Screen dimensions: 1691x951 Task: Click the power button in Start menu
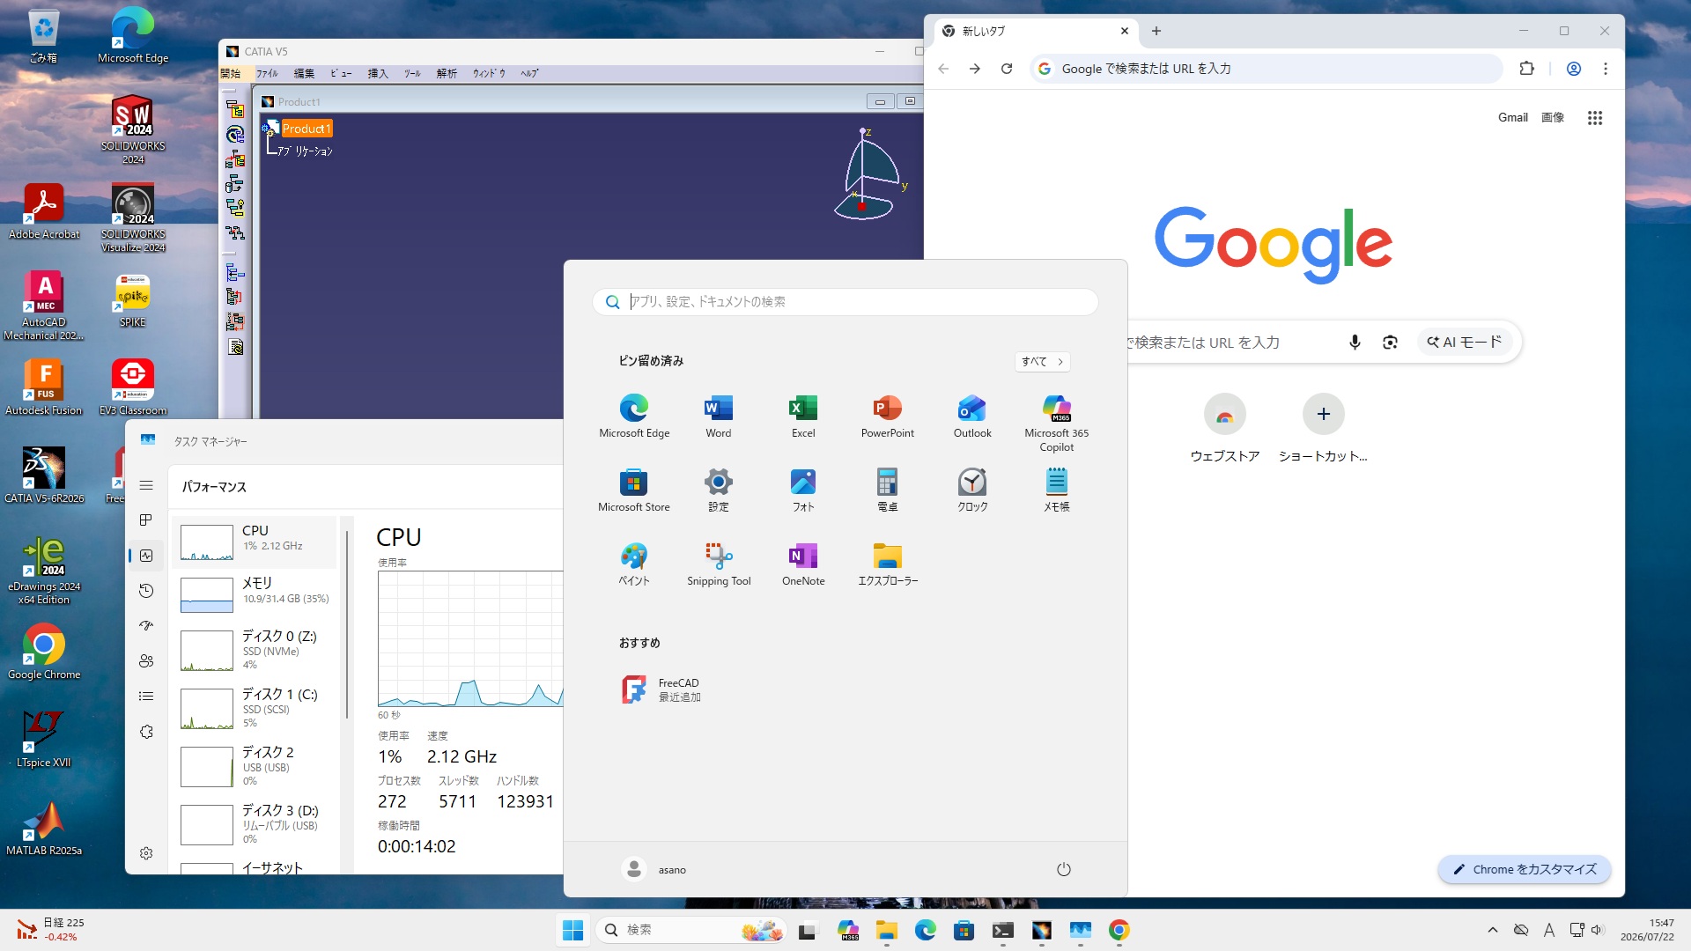click(x=1064, y=870)
